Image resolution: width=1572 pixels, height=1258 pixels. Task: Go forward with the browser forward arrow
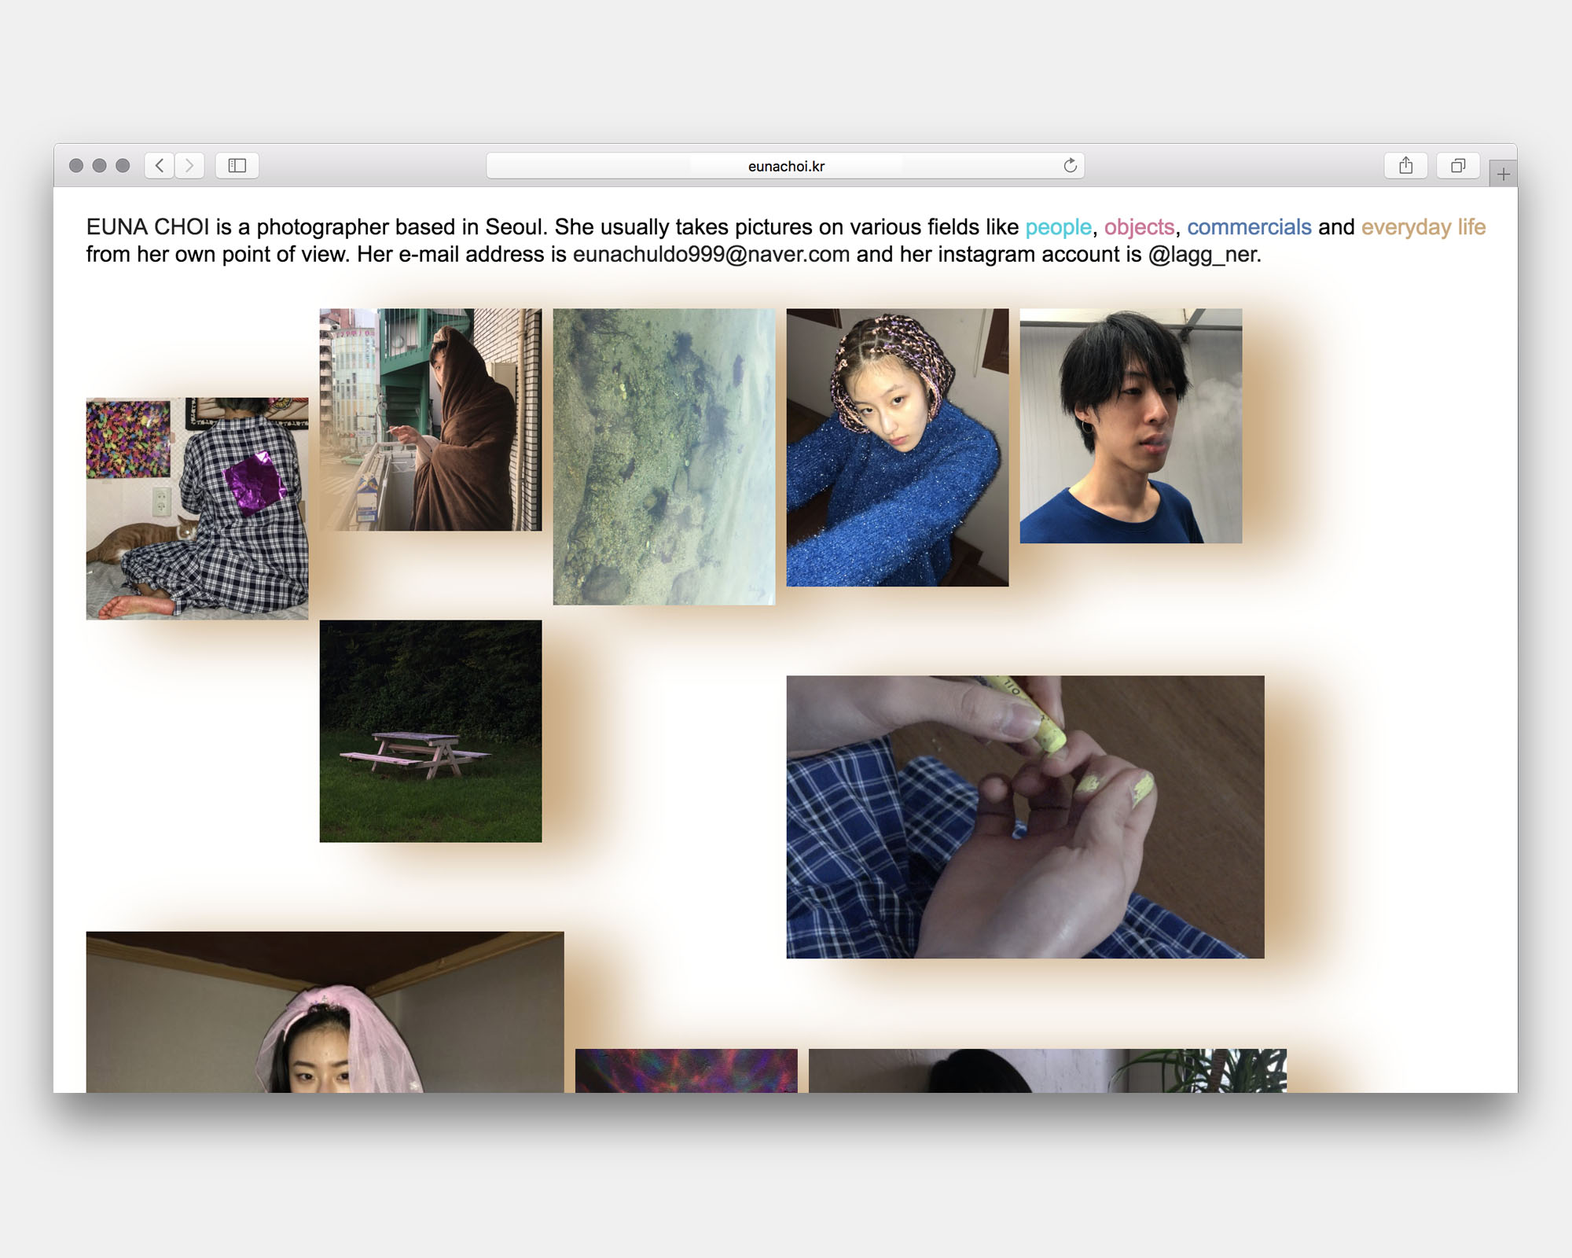tap(189, 165)
